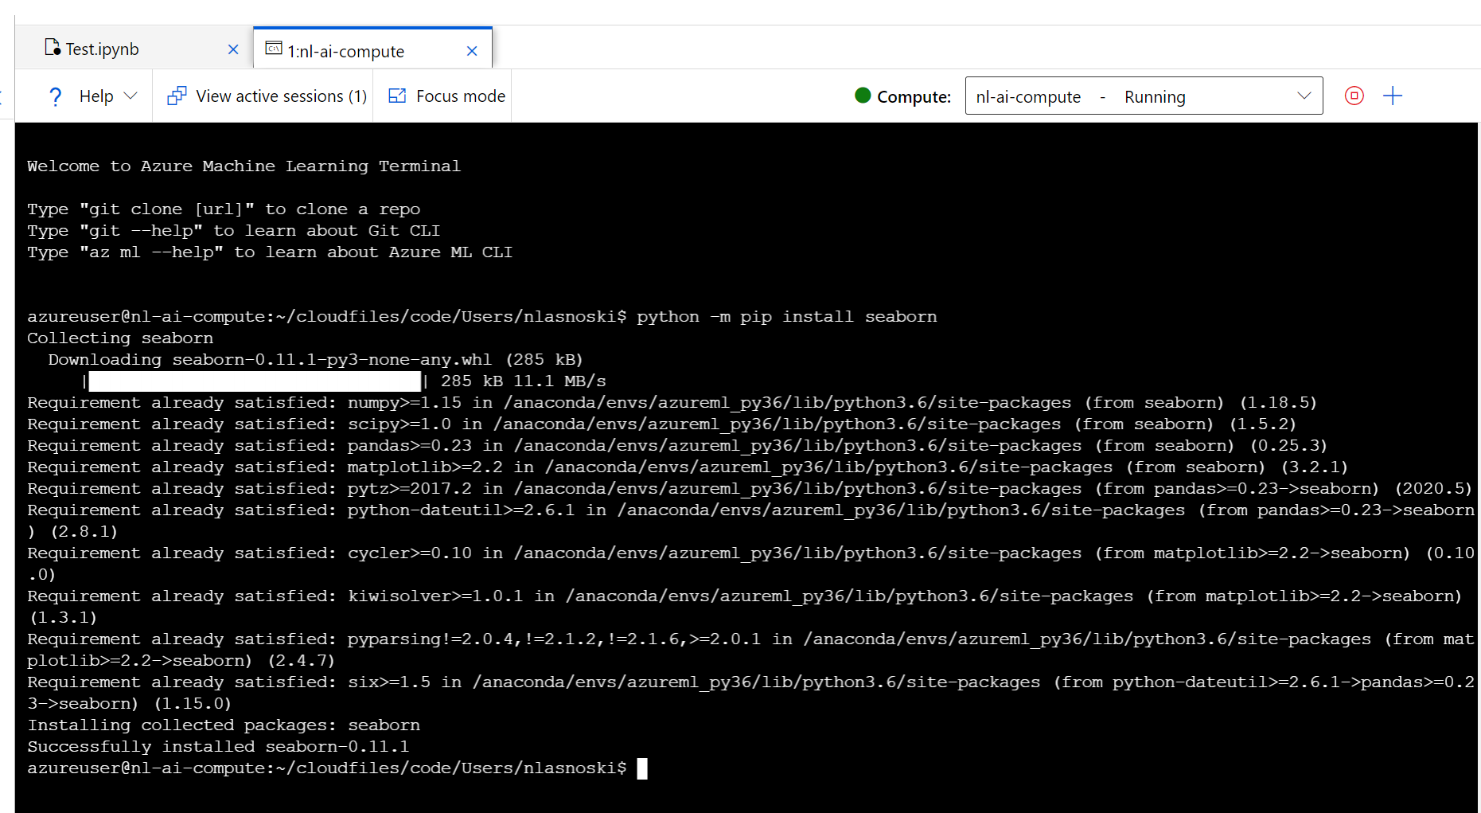1481x813 pixels.
Task: Switch to the Test.ipynb tab
Action: (102, 49)
